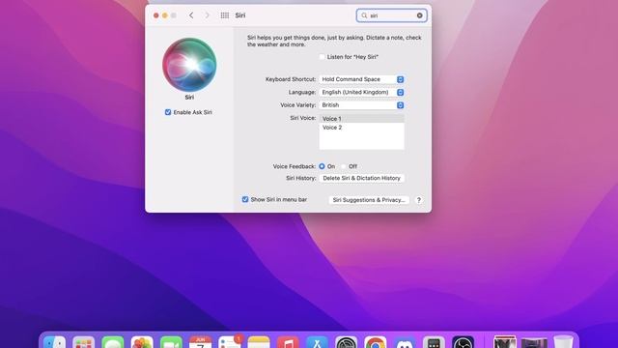Screen dimensions: 618x348
Task: Open System Preferences icon in the Dock
Action: [x=346, y=342]
